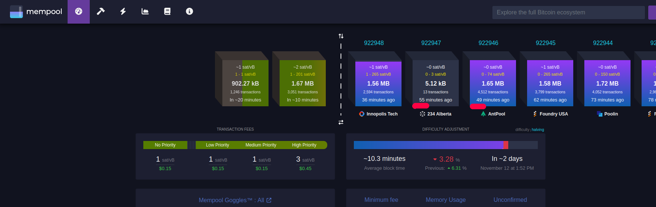The height and width of the screenshot is (207, 656).
Task: Switch to the difficulty view
Action: pos(522,130)
